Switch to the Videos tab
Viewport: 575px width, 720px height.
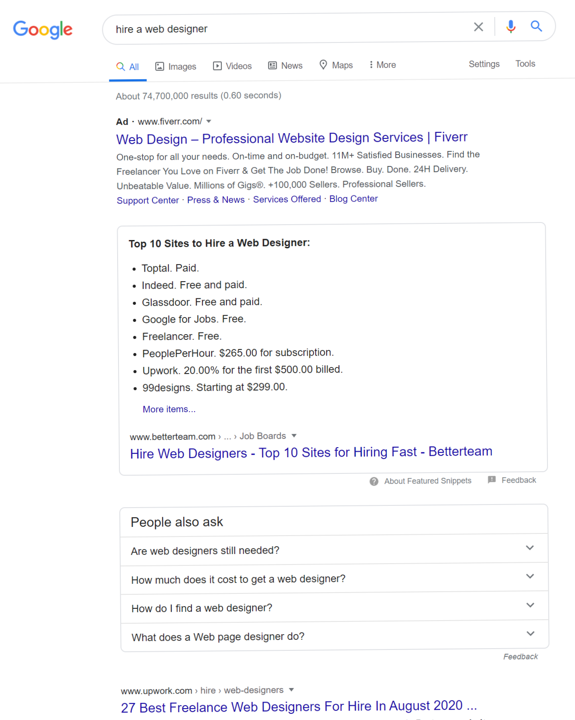pyautogui.click(x=232, y=66)
